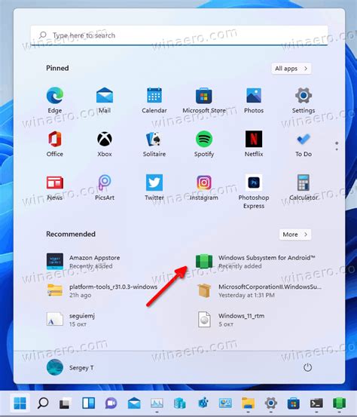Open the Terminal icon on taskbar
357x417 pixels.
(x=316, y=403)
